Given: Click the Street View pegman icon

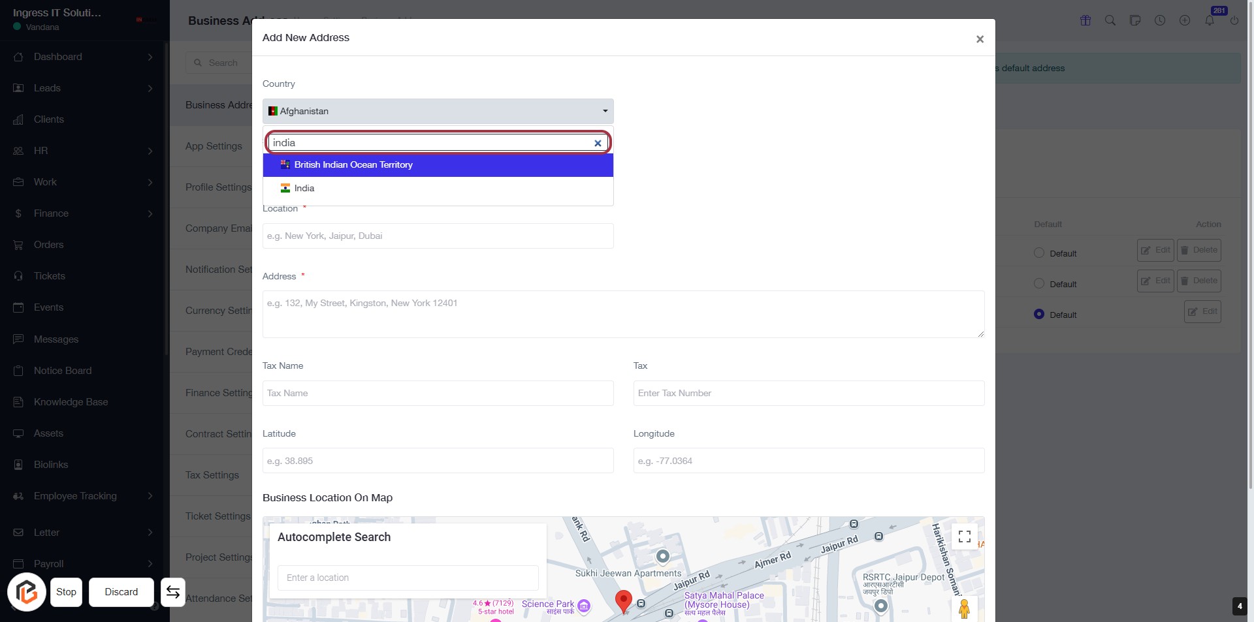Looking at the screenshot, I should [x=964, y=608].
